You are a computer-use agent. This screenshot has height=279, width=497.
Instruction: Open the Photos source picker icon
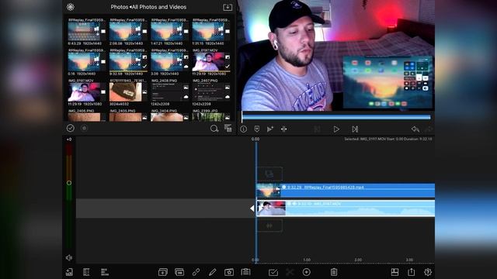coord(71,7)
